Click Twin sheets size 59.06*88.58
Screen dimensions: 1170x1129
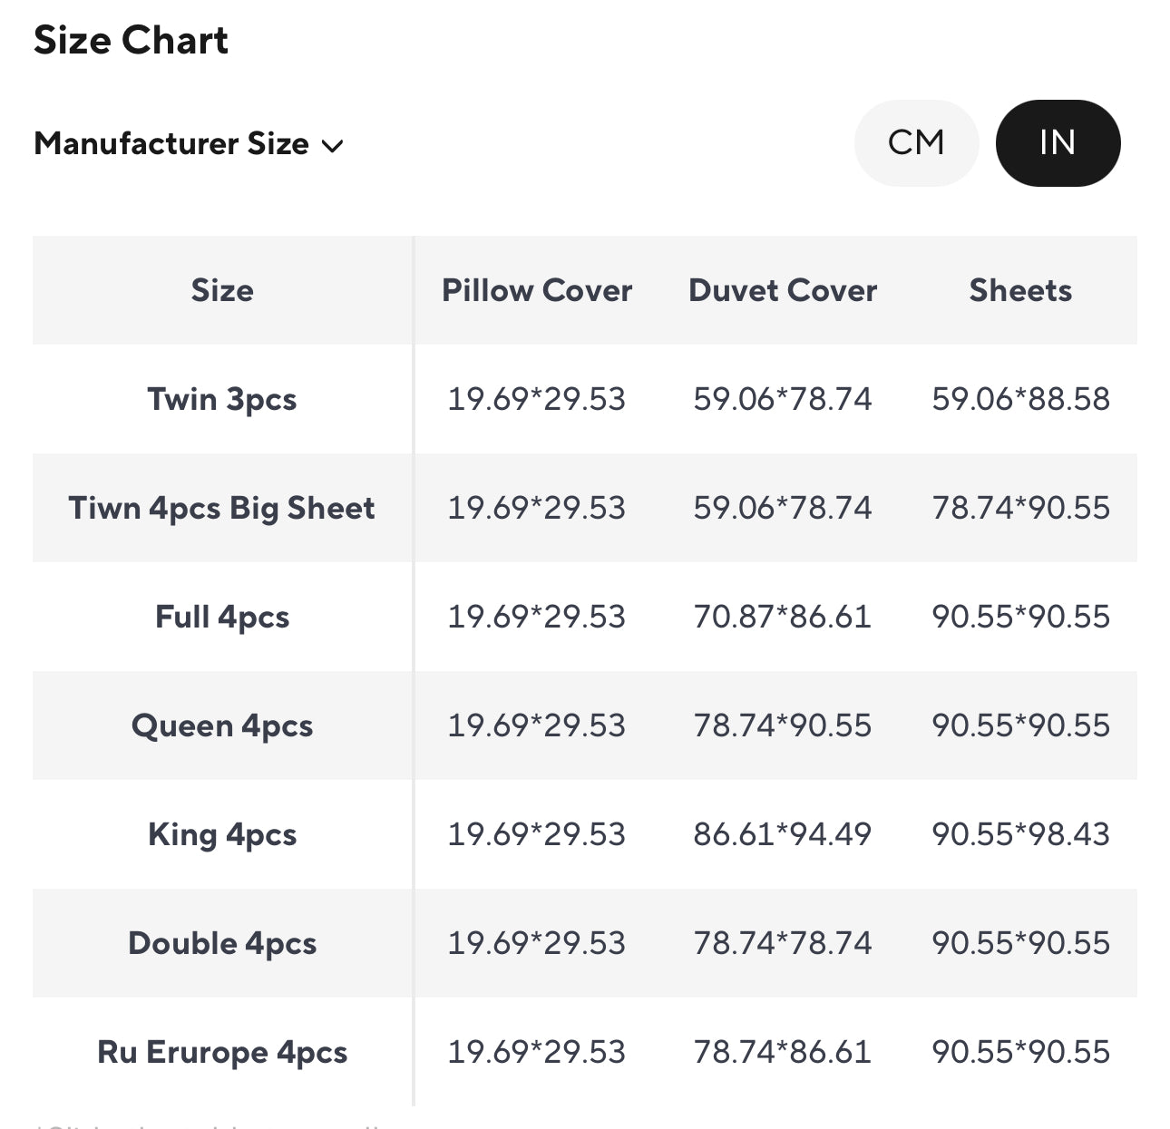coord(1020,399)
